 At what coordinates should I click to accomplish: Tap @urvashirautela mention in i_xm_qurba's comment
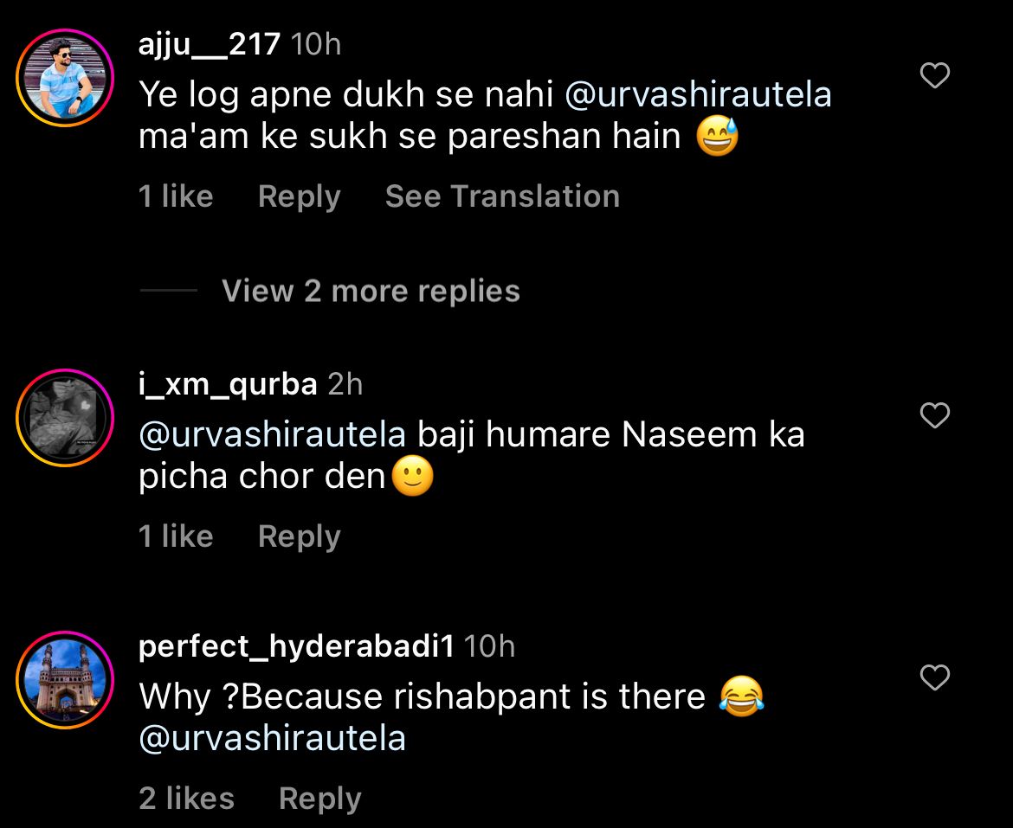point(272,434)
